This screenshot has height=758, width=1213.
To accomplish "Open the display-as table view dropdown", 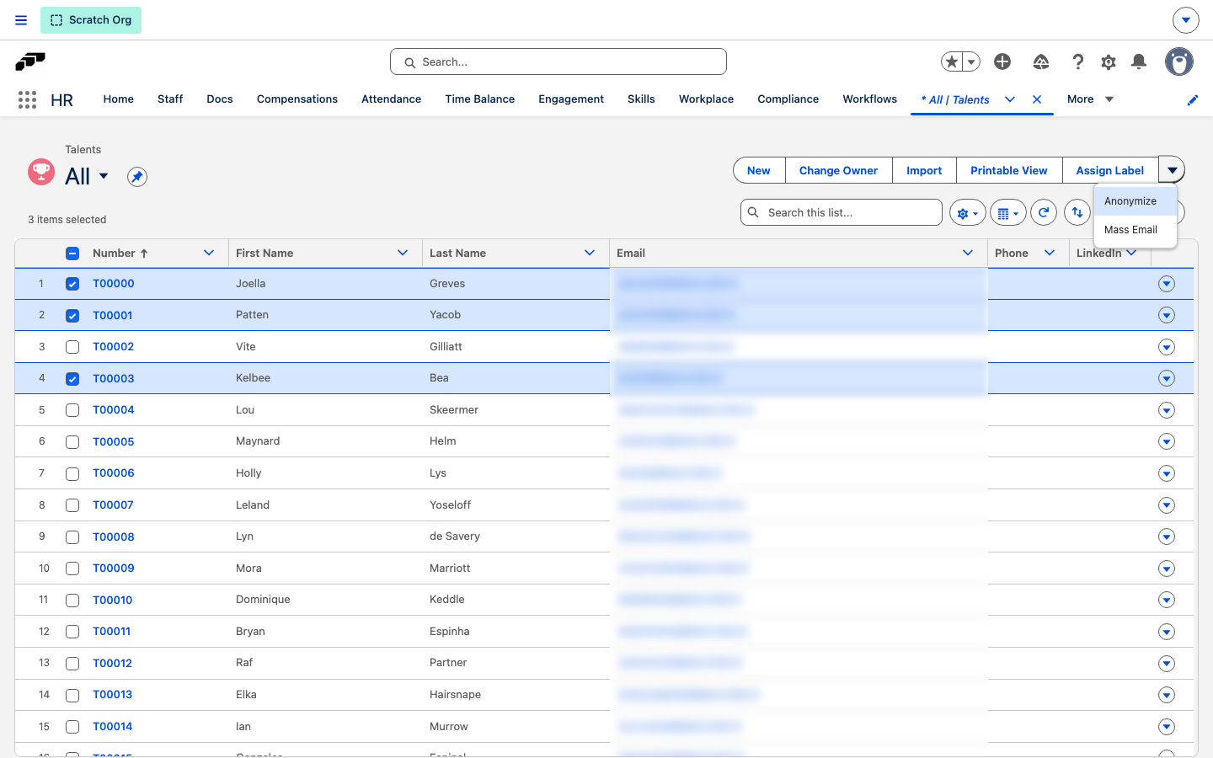I will (1007, 213).
